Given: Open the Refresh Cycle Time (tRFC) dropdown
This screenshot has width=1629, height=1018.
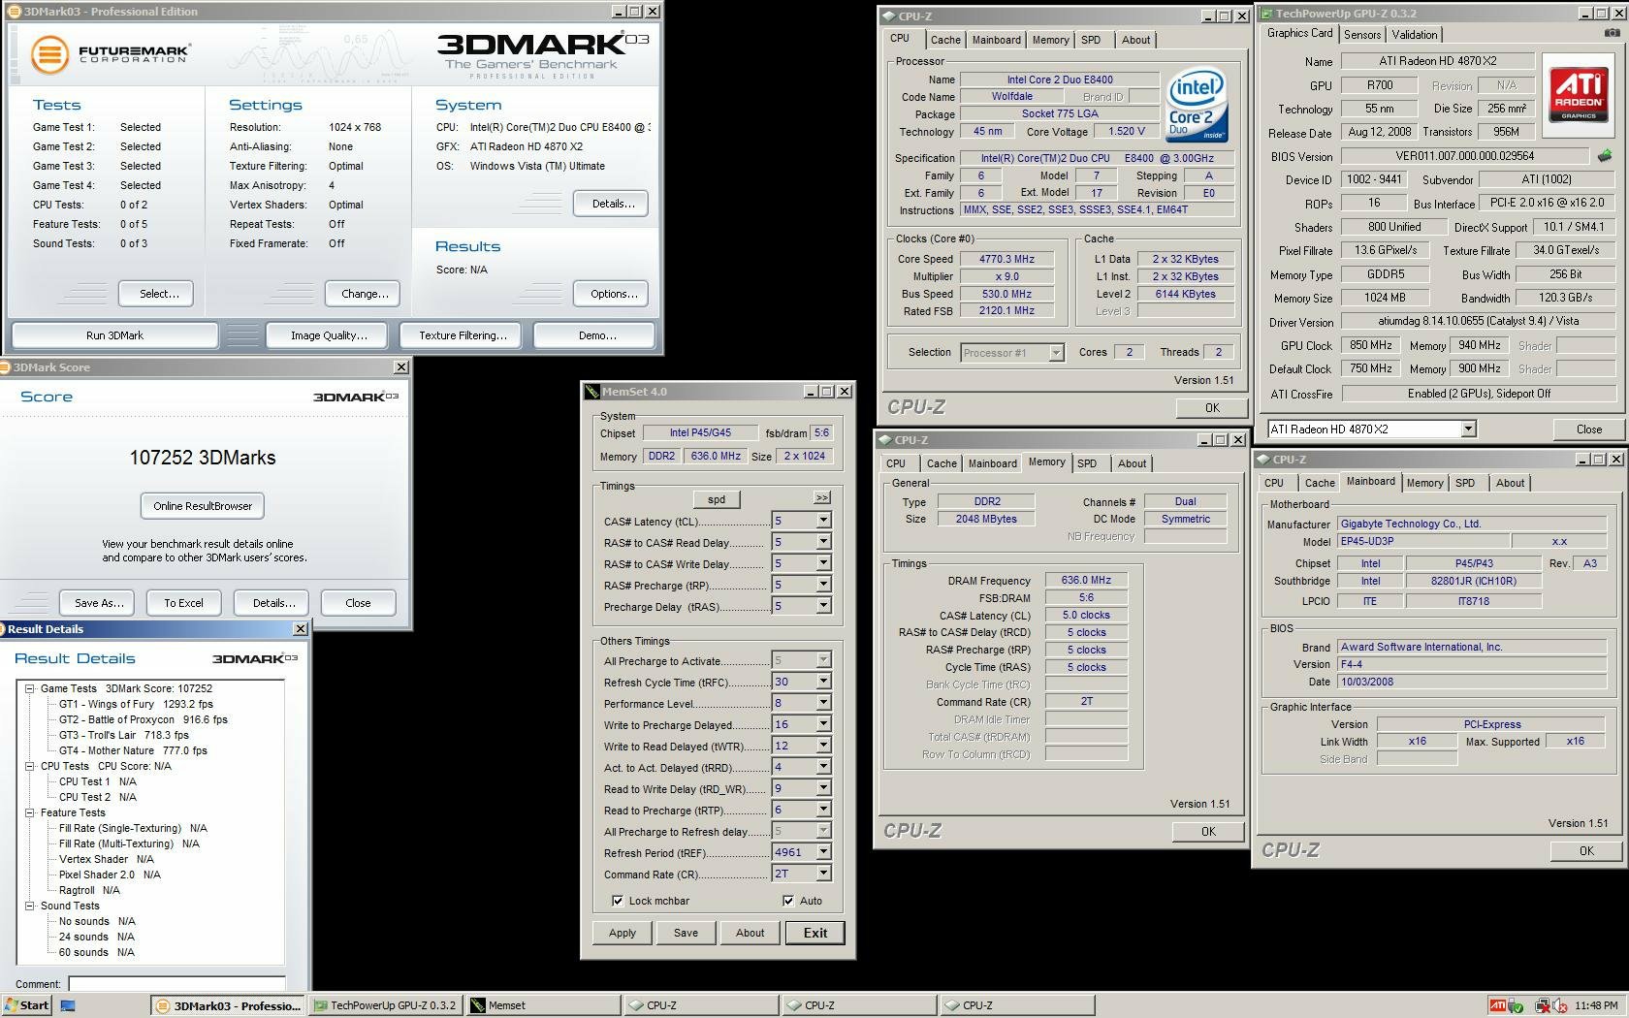Looking at the screenshot, I should tap(823, 682).
